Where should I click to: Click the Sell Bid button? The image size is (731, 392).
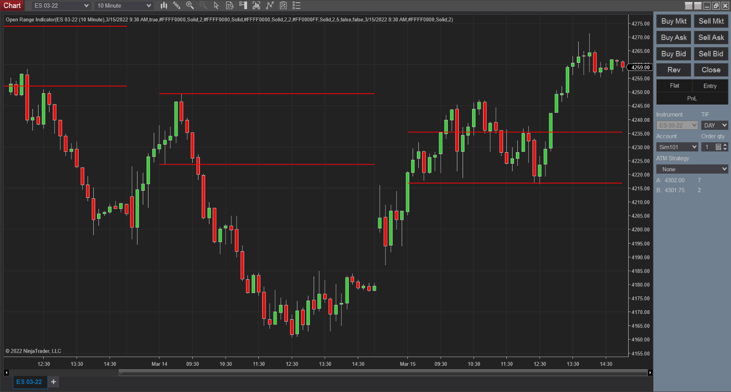(x=711, y=54)
